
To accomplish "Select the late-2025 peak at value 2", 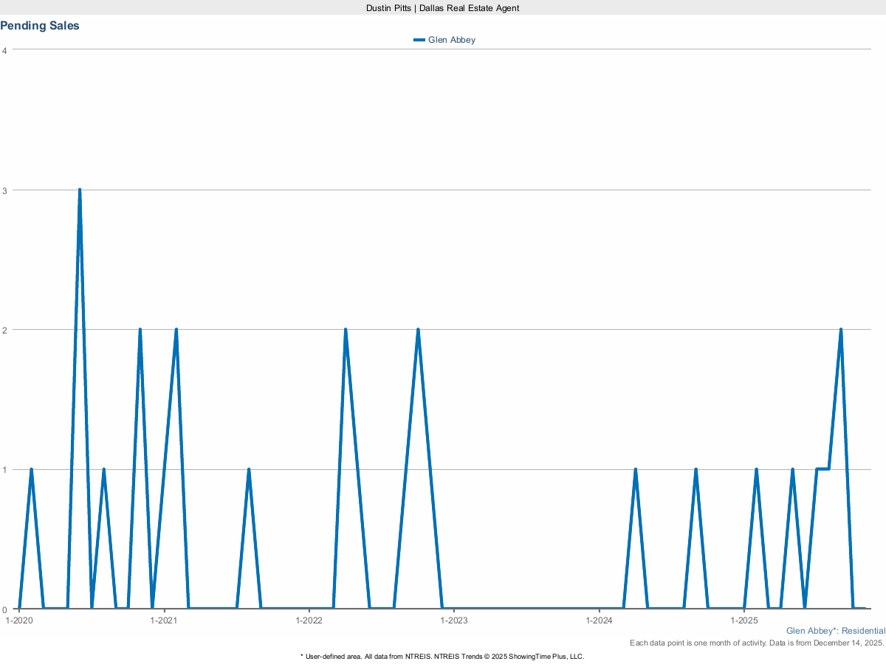I will pyautogui.click(x=841, y=329).
